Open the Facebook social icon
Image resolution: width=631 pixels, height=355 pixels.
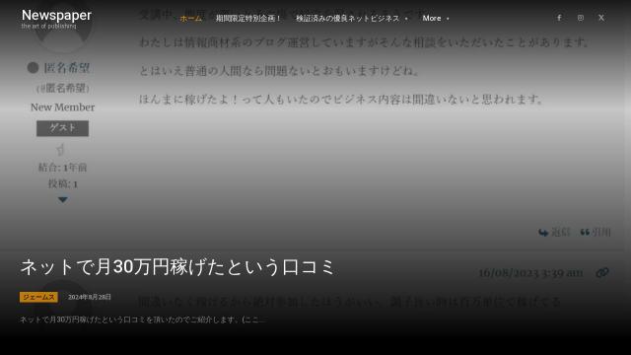point(559,18)
